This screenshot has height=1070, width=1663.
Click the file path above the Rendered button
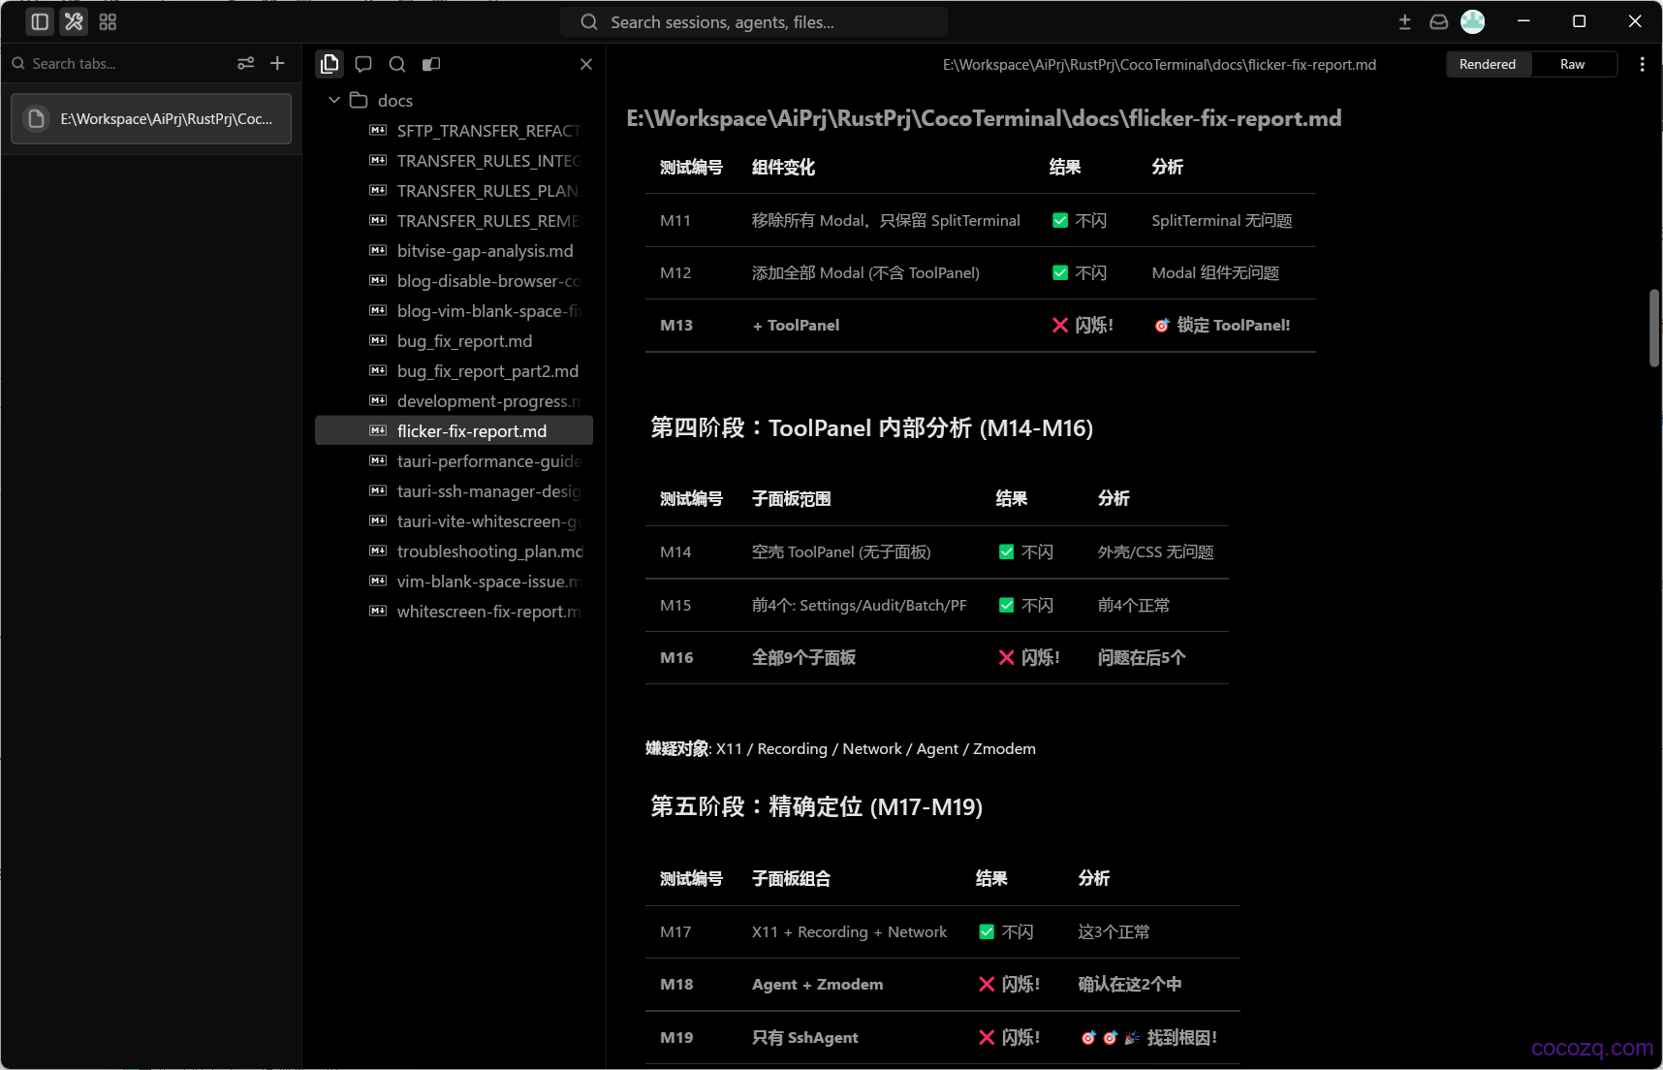(1159, 64)
